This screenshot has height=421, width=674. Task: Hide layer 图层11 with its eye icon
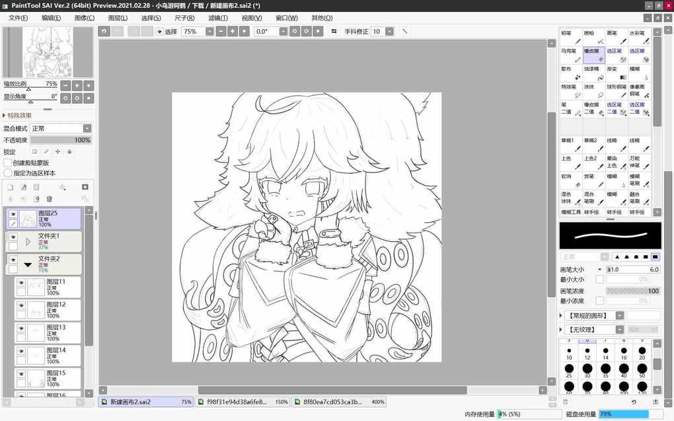[x=21, y=282]
